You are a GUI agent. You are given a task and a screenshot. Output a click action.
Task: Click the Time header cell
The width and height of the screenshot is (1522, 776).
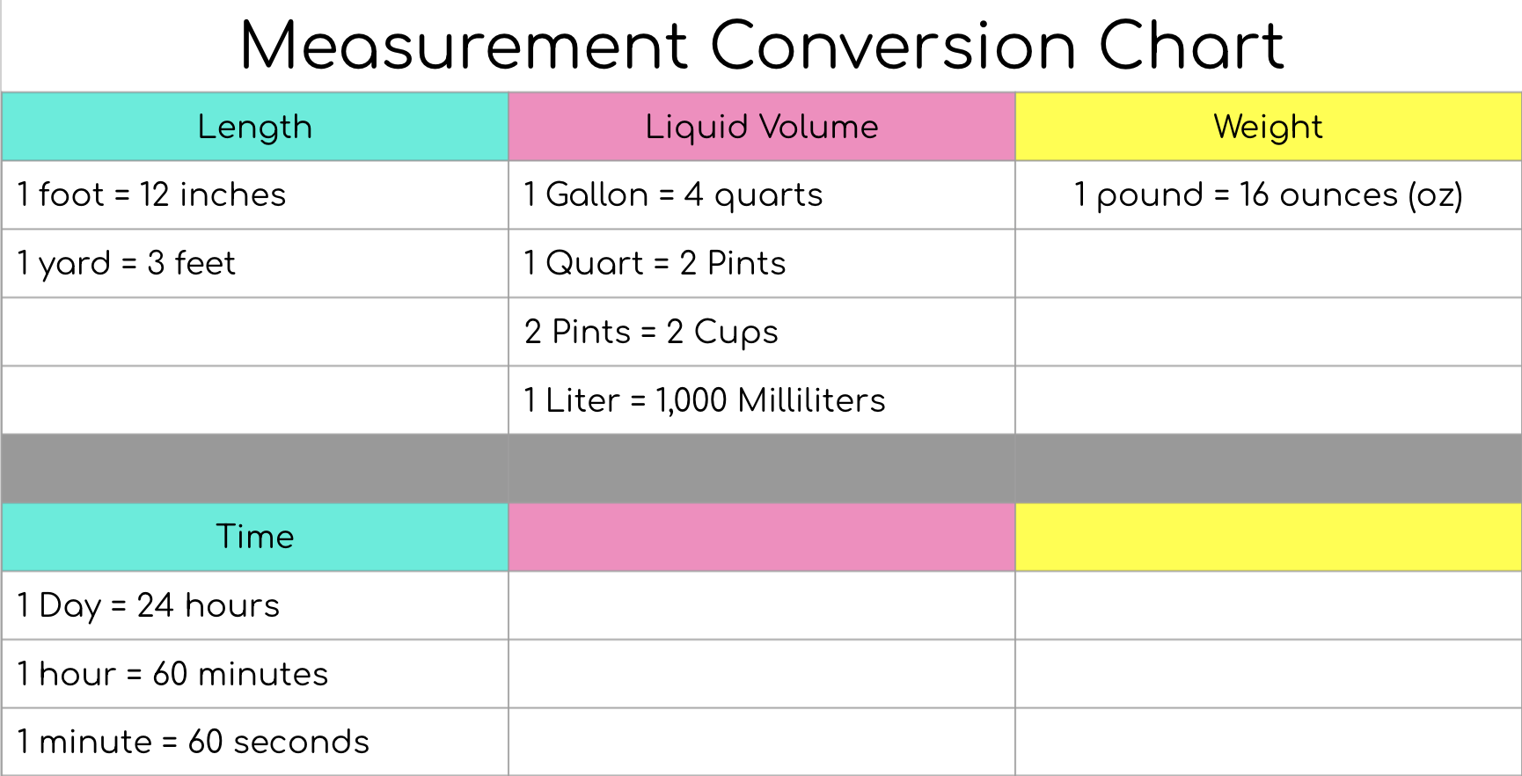click(x=255, y=537)
